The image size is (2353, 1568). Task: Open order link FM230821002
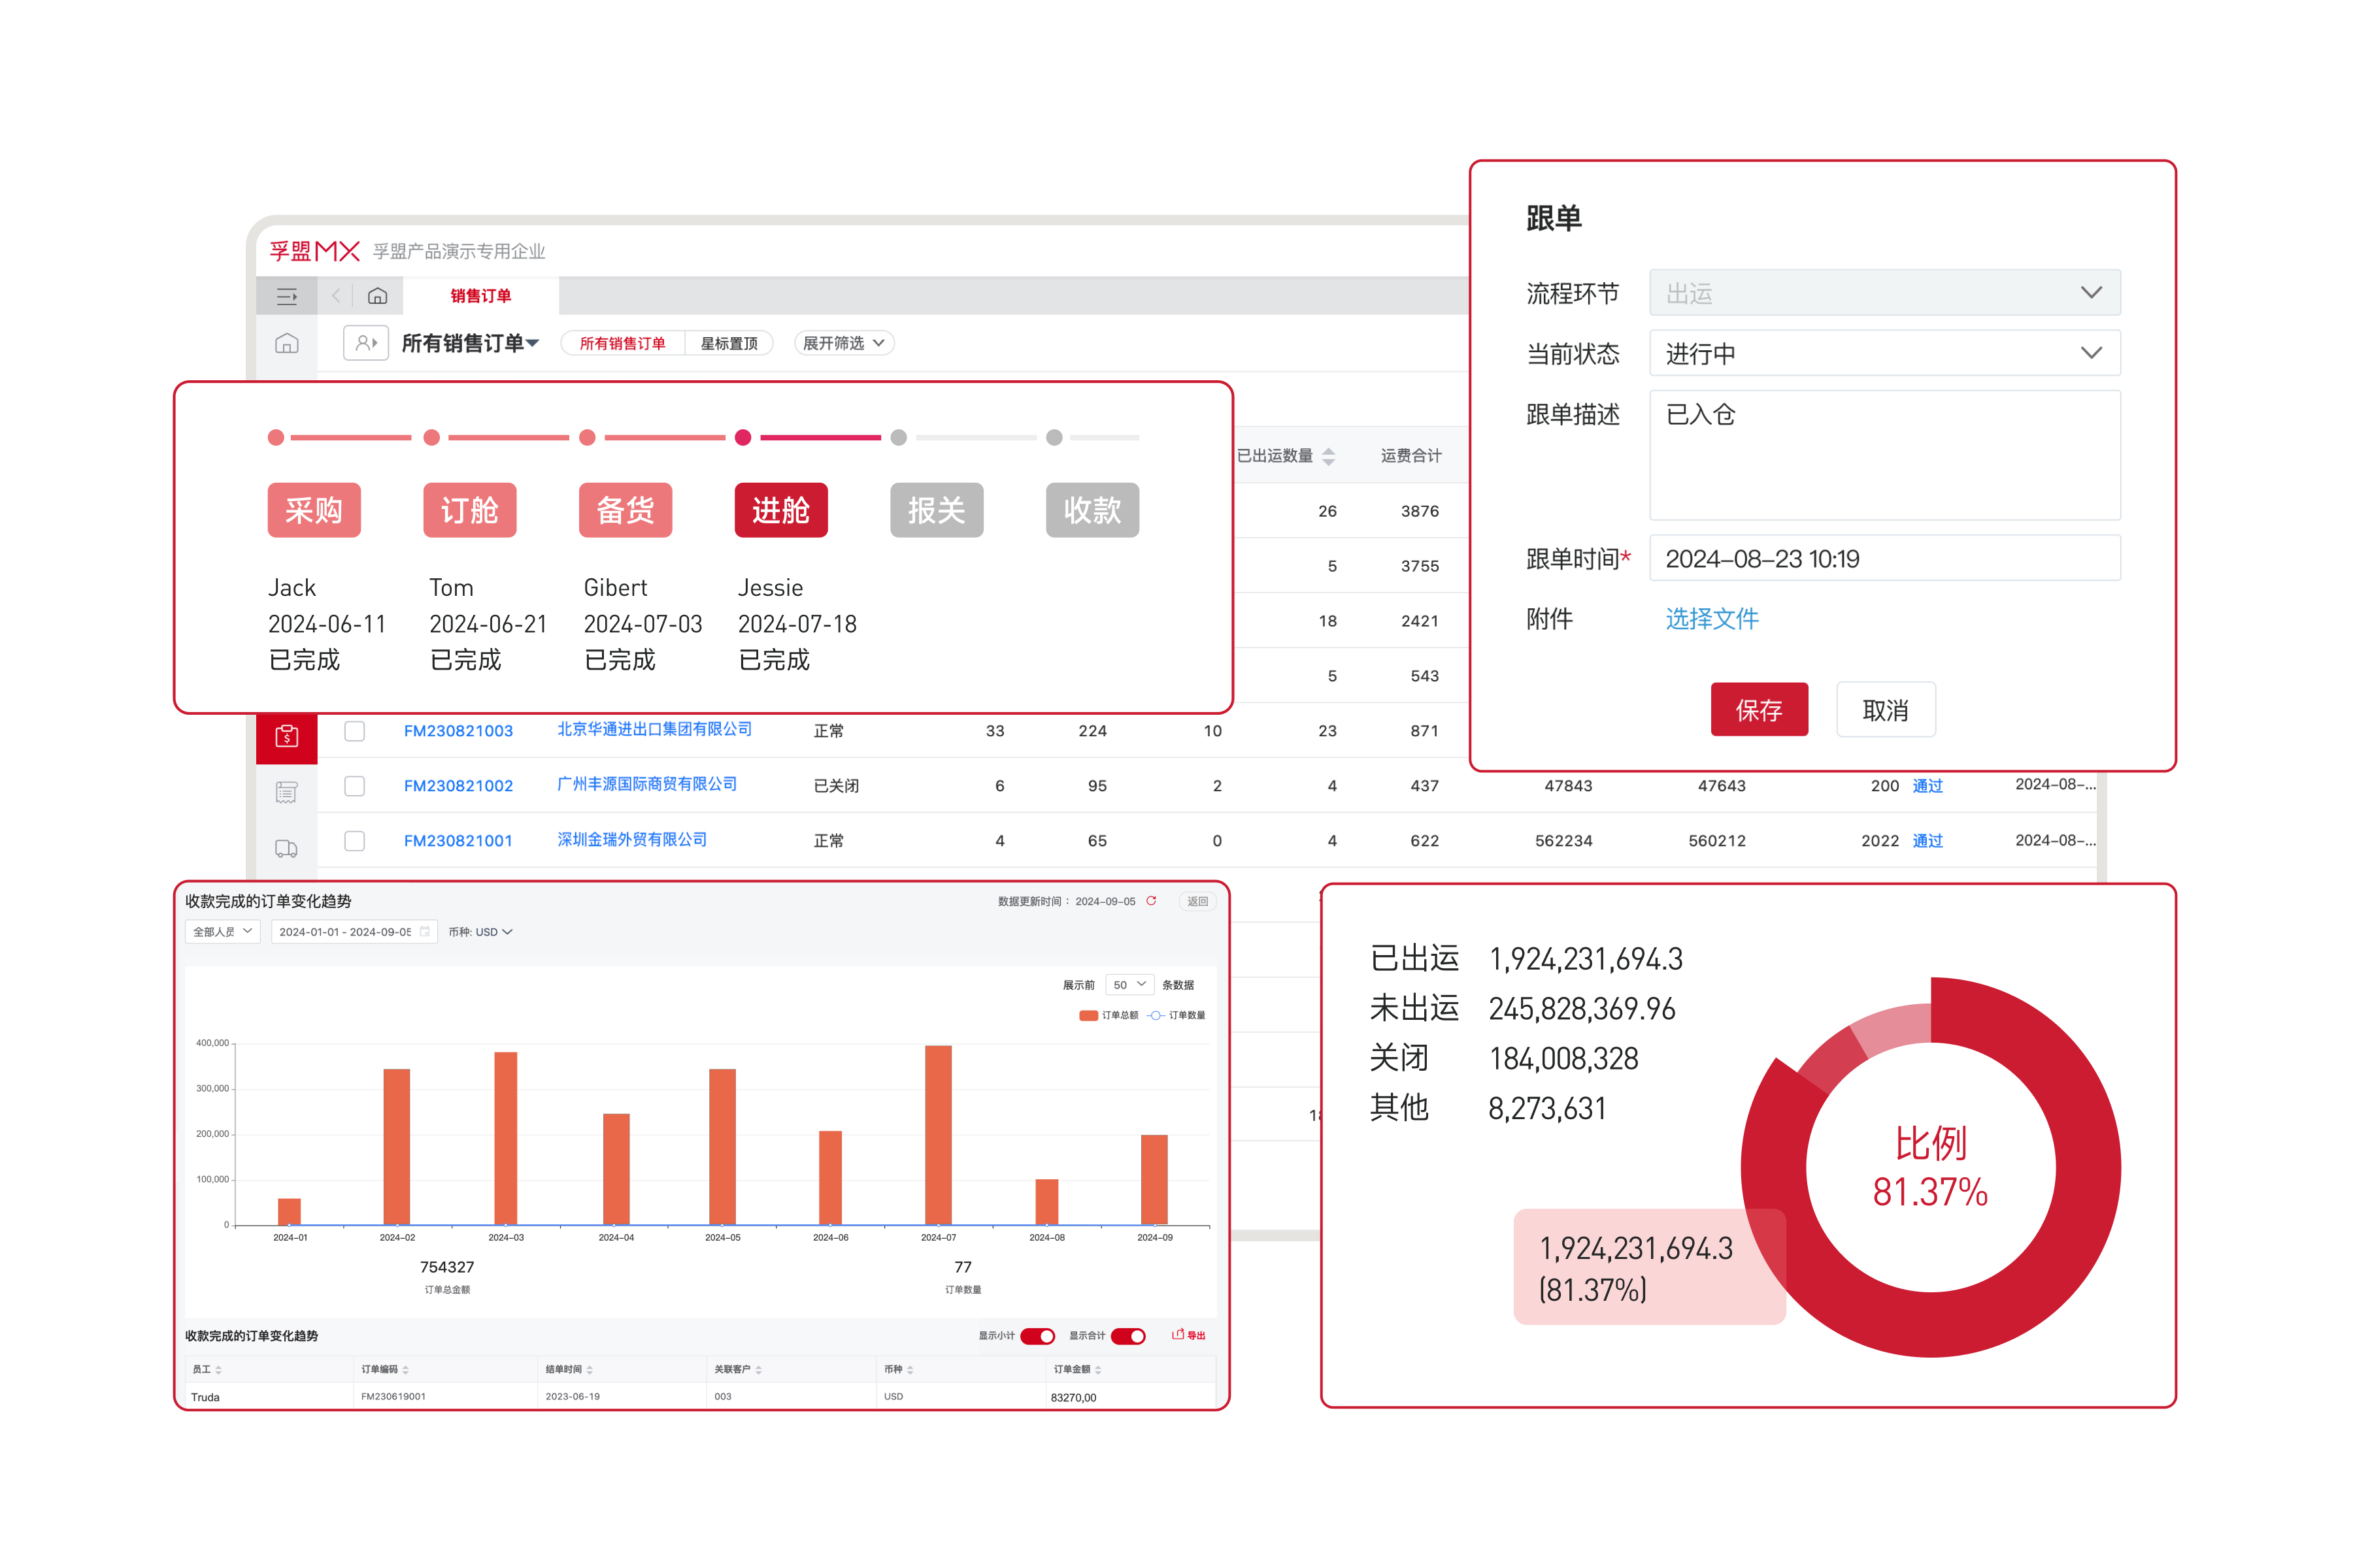pos(458,786)
